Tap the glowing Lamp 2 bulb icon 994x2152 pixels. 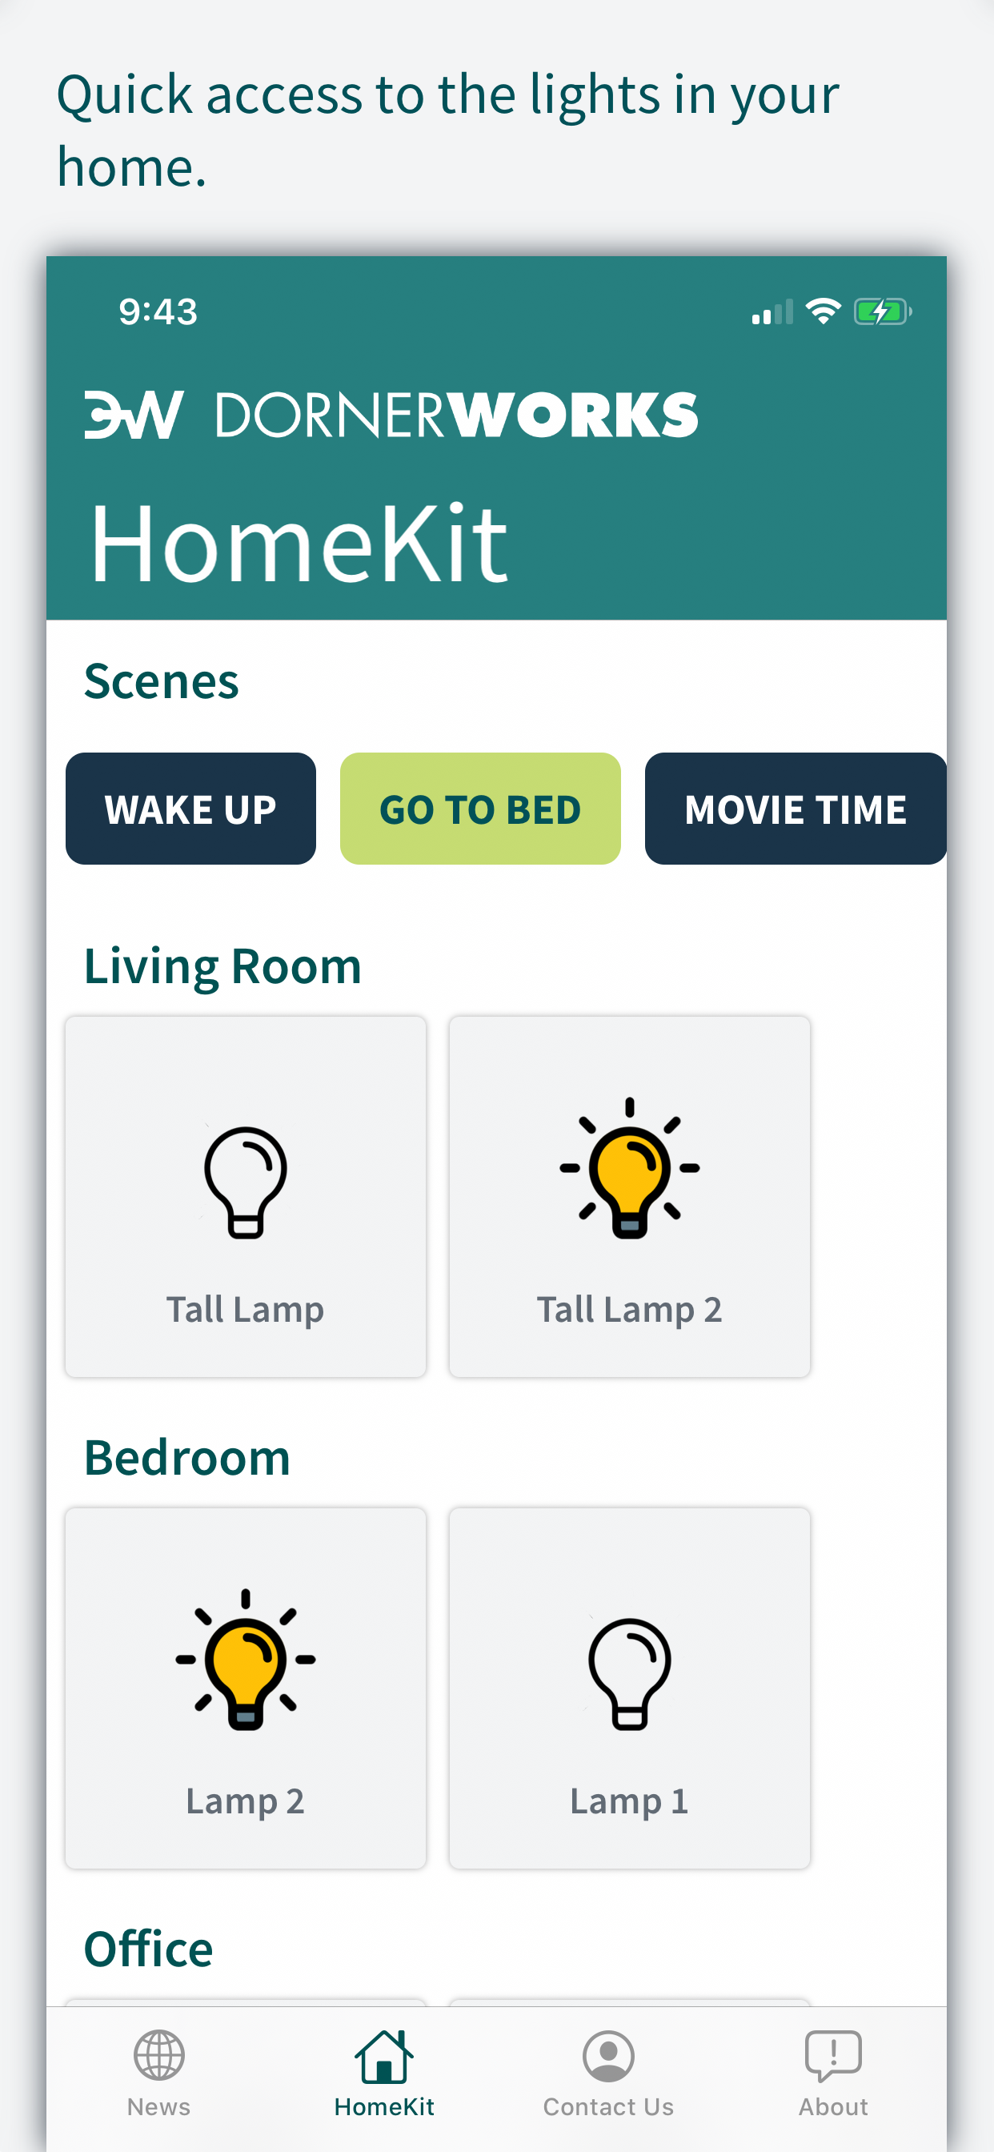(x=246, y=1659)
